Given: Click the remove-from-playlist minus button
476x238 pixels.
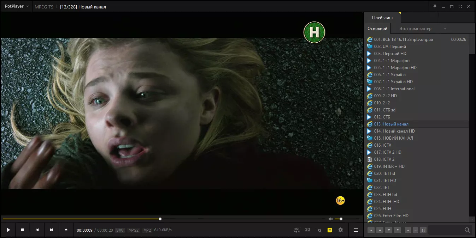Looking at the screenshot, I should point(416,230).
